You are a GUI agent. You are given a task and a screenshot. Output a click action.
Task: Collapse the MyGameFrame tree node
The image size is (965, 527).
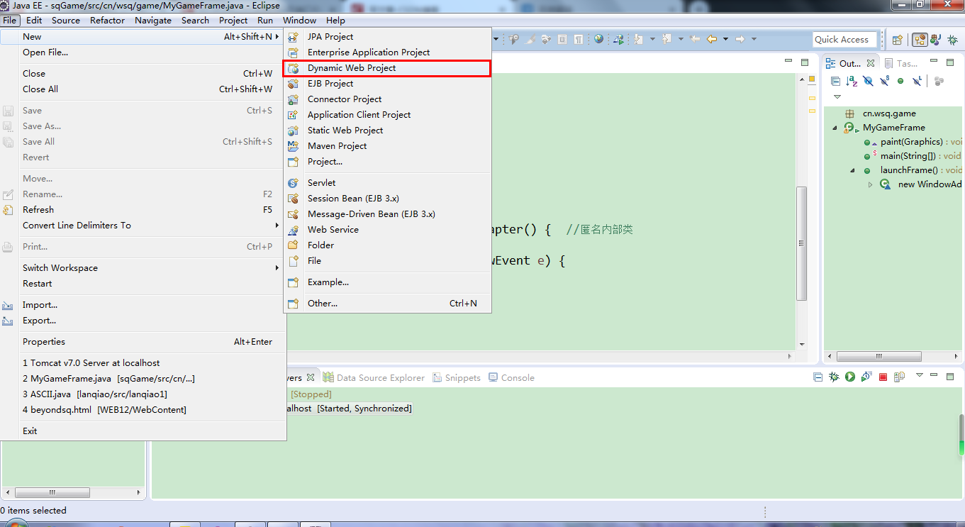[835, 128]
